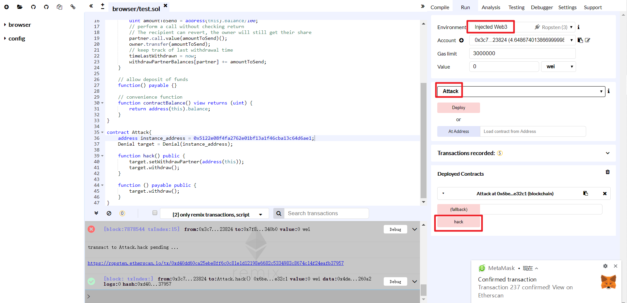Click the environment info icon
This screenshot has height=303, width=627.
pos(578,27)
